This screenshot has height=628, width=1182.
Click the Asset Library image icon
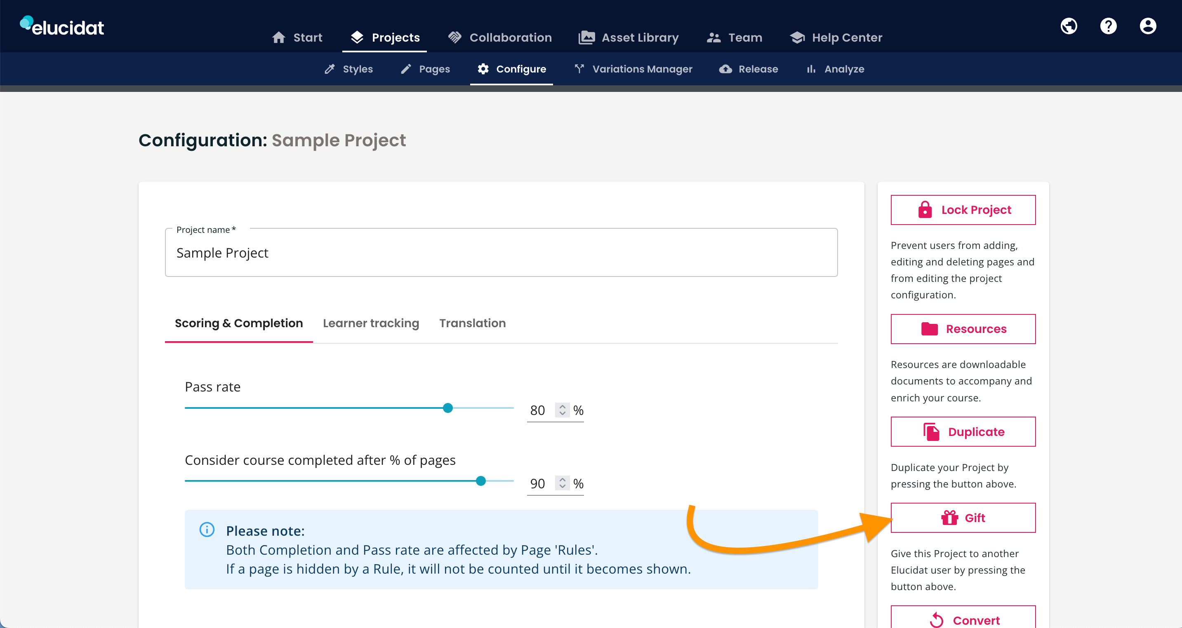(586, 37)
